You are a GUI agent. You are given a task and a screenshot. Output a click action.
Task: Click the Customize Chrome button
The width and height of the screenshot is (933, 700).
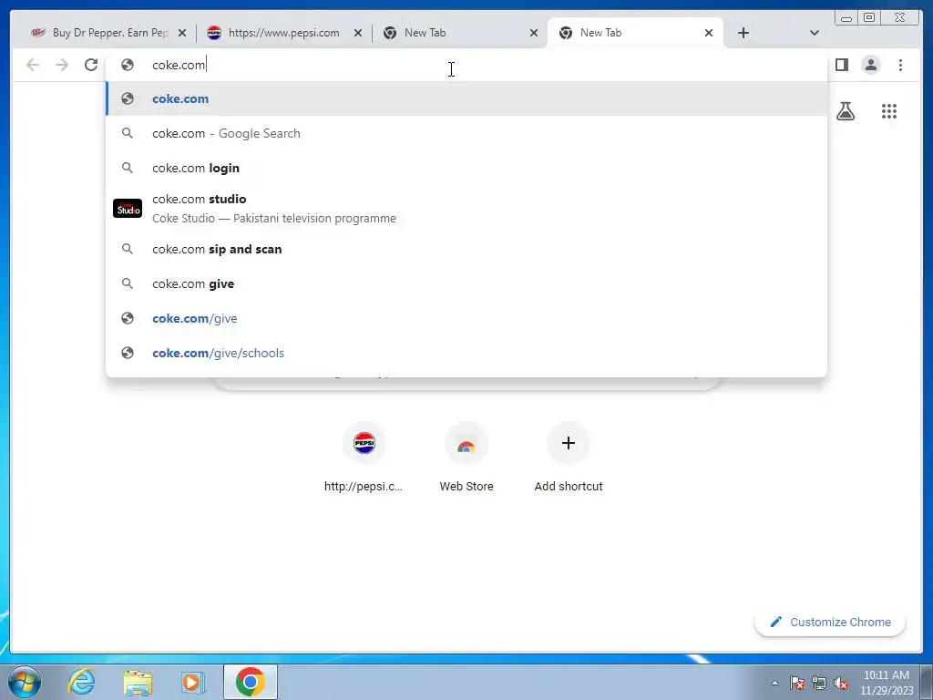pyautogui.click(x=830, y=622)
